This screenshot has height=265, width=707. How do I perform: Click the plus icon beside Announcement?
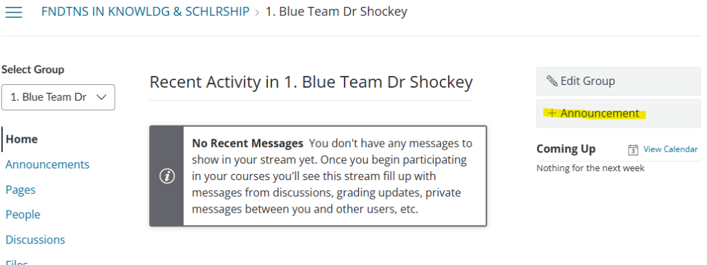552,113
